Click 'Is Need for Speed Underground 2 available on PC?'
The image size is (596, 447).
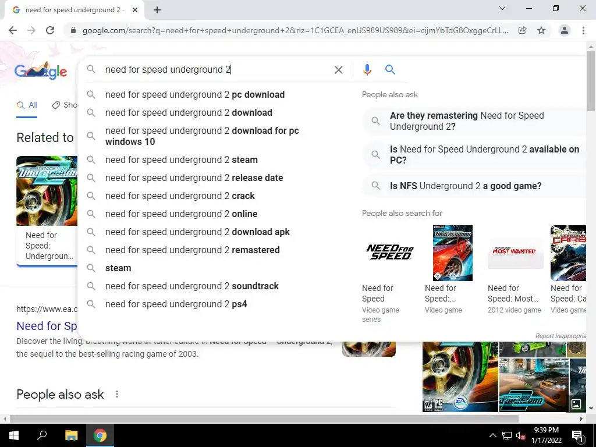pyautogui.click(x=475, y=155)
